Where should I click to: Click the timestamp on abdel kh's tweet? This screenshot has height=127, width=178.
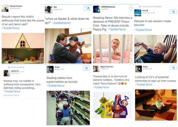[x=12, y=95]
